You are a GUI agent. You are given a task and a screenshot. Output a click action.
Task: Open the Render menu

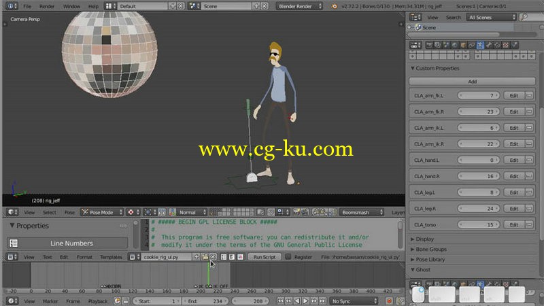(46, 6)
